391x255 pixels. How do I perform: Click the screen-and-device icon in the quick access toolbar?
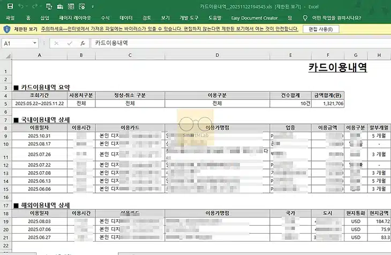(49, 6)
